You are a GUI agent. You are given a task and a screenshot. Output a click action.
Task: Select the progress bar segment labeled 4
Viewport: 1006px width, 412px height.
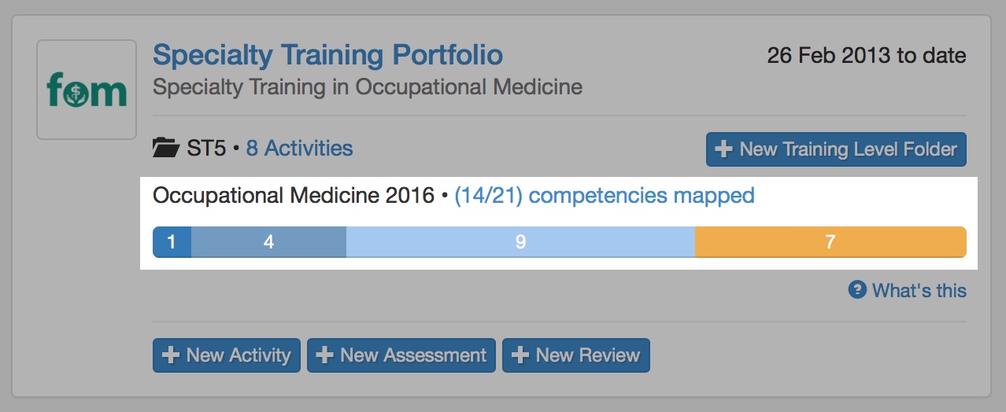tap(268, 242)
